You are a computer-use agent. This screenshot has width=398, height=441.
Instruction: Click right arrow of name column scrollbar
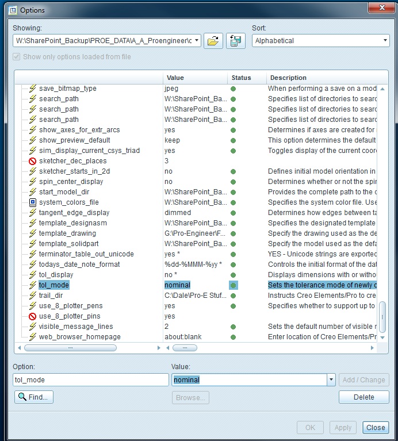pyautogui.click(x=159, y=348)
